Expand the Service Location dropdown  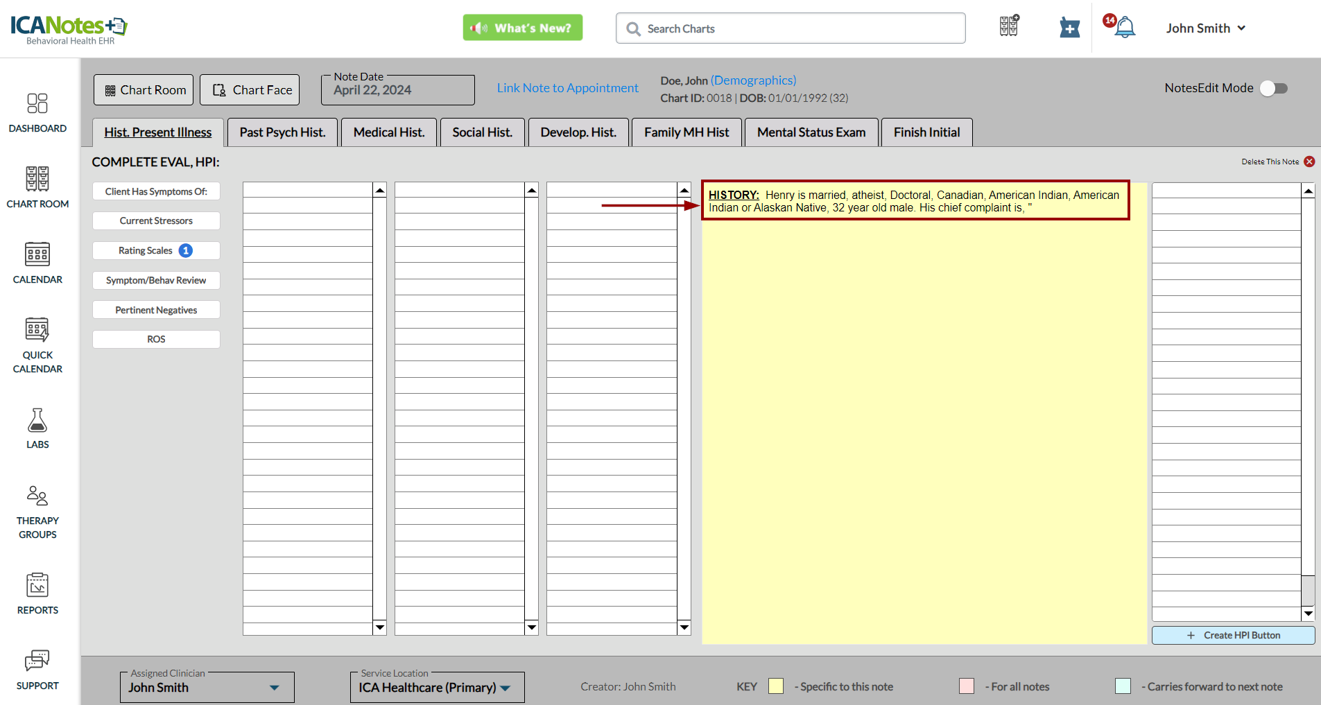point(506,688)
